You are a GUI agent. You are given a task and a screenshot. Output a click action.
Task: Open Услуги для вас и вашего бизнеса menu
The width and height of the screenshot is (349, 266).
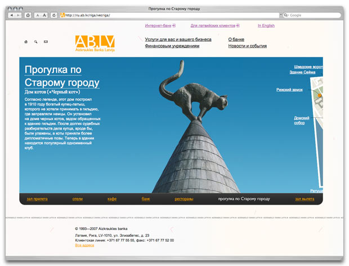178,39
